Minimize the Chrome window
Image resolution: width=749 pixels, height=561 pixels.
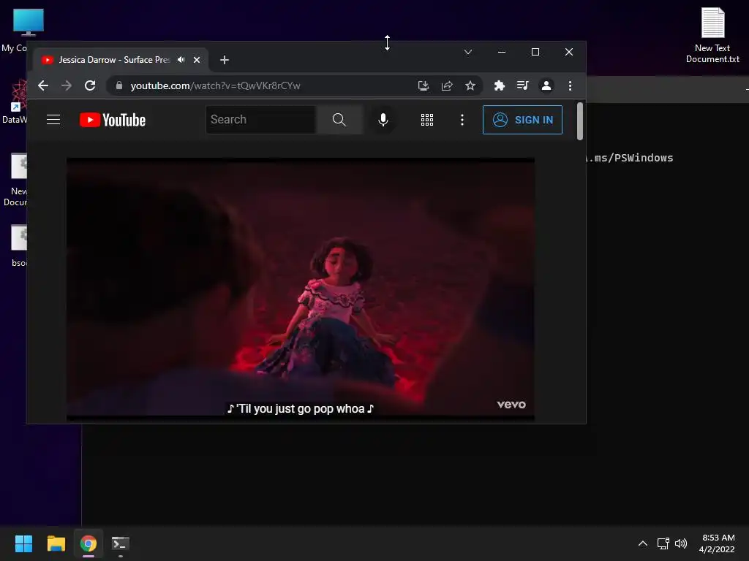tap(502, 52)
